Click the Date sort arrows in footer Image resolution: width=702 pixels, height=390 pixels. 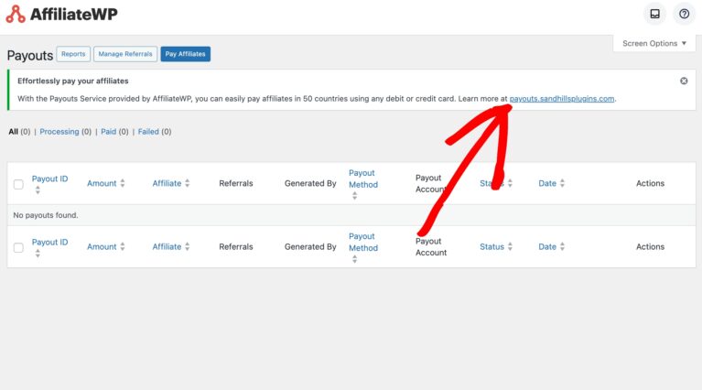tap(562, 246)
